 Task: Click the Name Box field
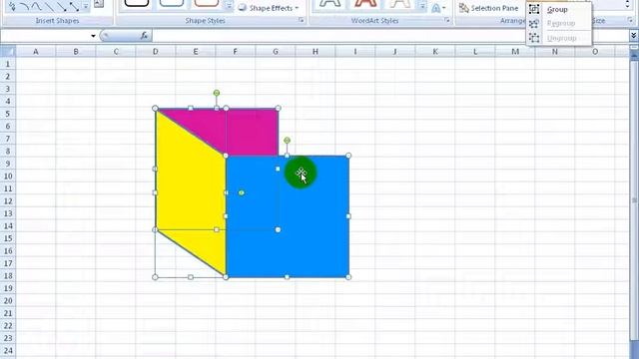(x=45, y=36)
